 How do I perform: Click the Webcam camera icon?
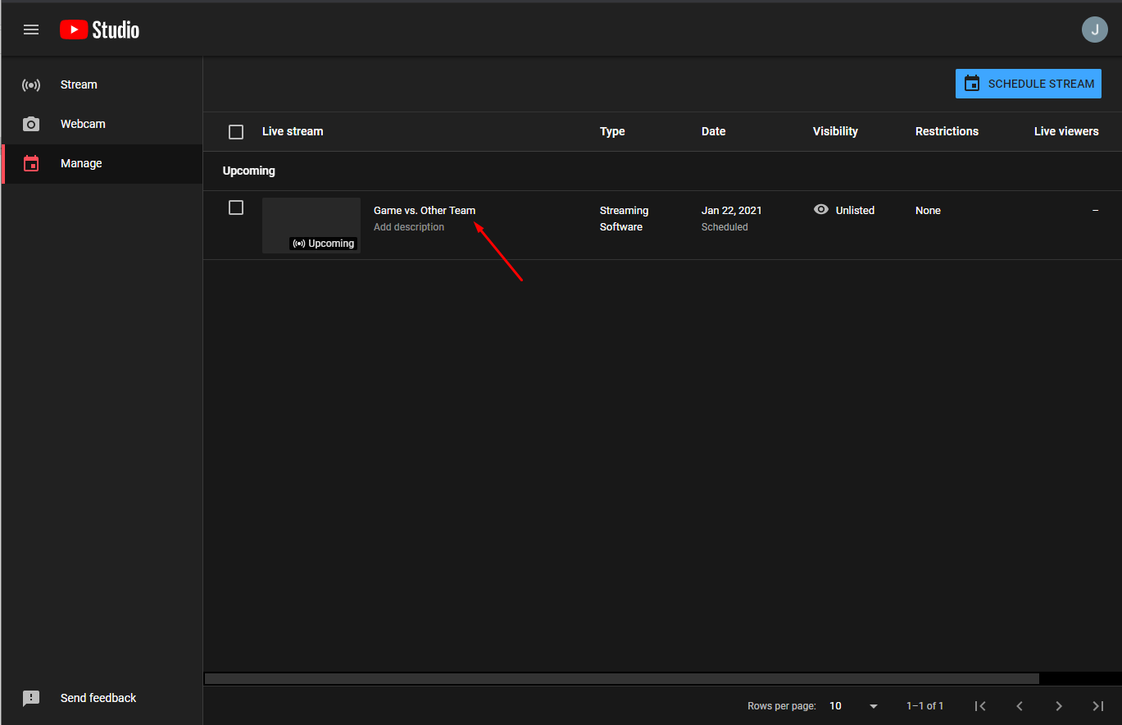(31, 125)
